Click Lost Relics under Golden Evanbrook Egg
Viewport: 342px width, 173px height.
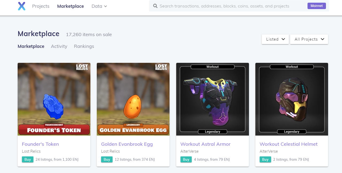tap(110, 151)
